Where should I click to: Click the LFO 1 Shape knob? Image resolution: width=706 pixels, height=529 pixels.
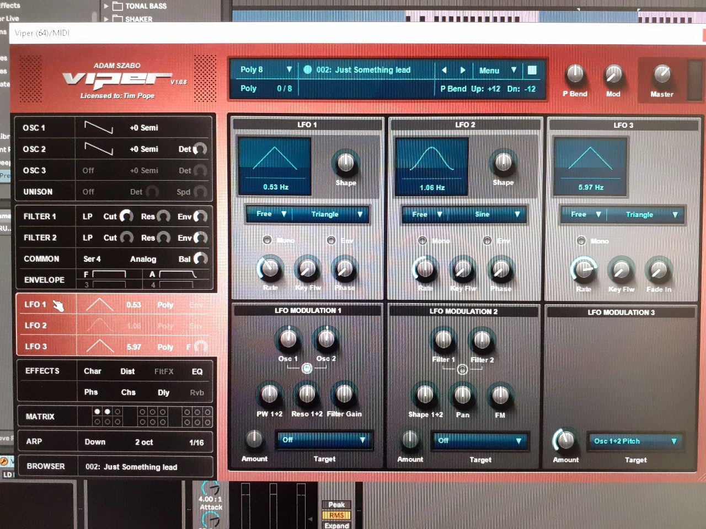346,163
